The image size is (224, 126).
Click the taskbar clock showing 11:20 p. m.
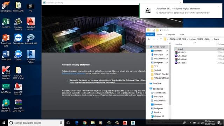click(210, 123)
